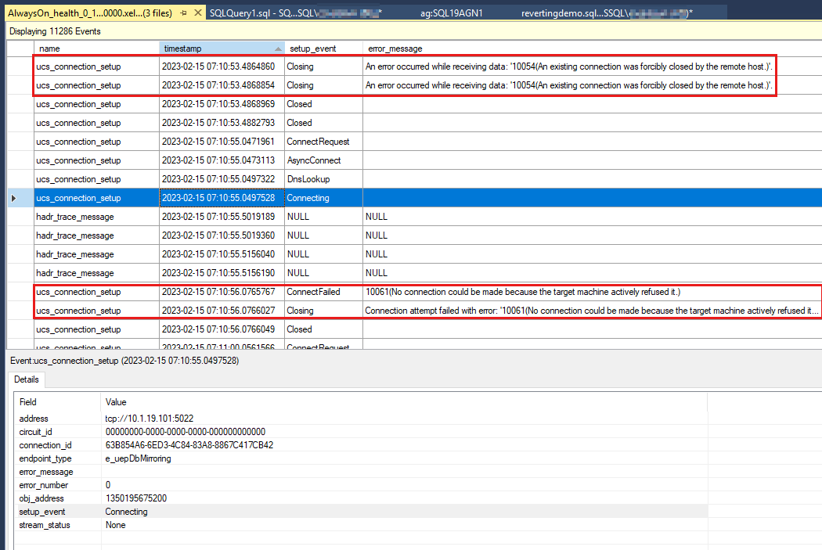Switch to the revertingdemo.sql tab
The width and height of the screenshot is (822, 550).
606,13
